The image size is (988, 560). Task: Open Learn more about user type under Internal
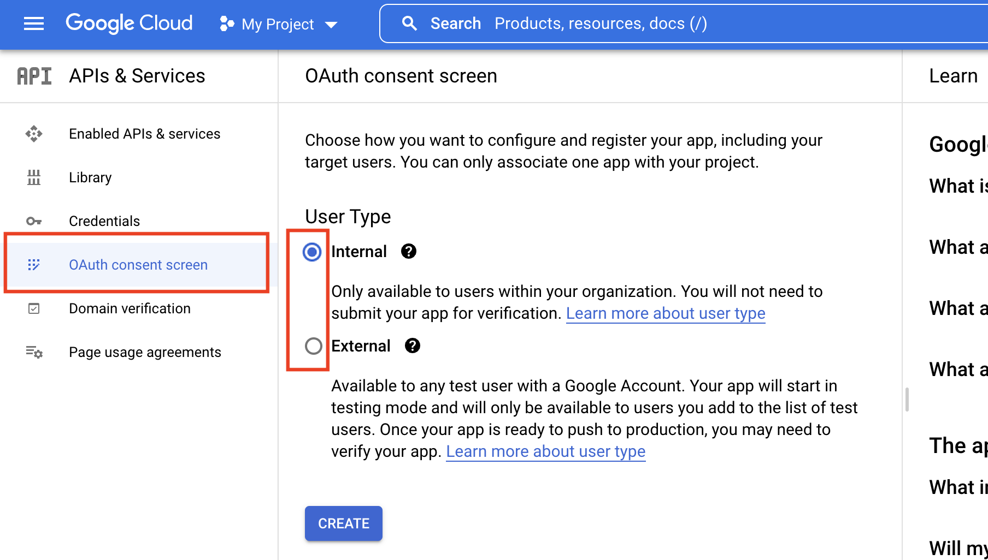[x=666, y=313]
